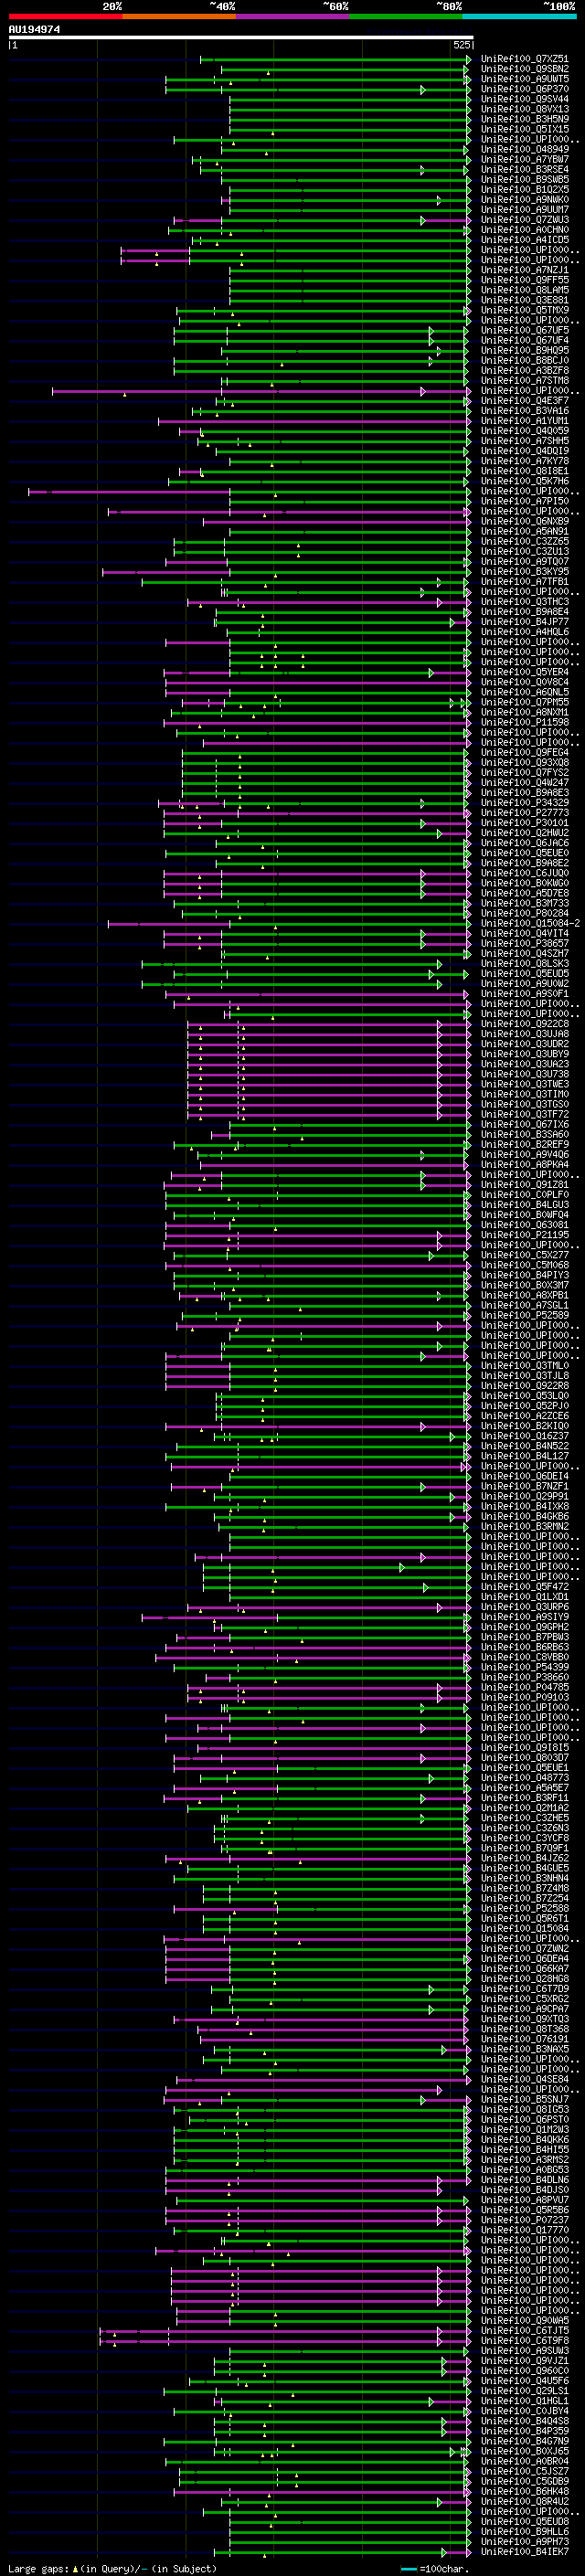585x2576 pixels.
Task: Open hit UniRef100_Q7XZ51
Action: pyautogui.click(x=524, y=60)
